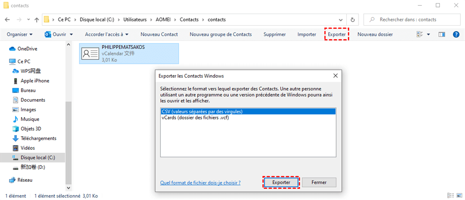Open the file format help link

(x=200, y=183)
